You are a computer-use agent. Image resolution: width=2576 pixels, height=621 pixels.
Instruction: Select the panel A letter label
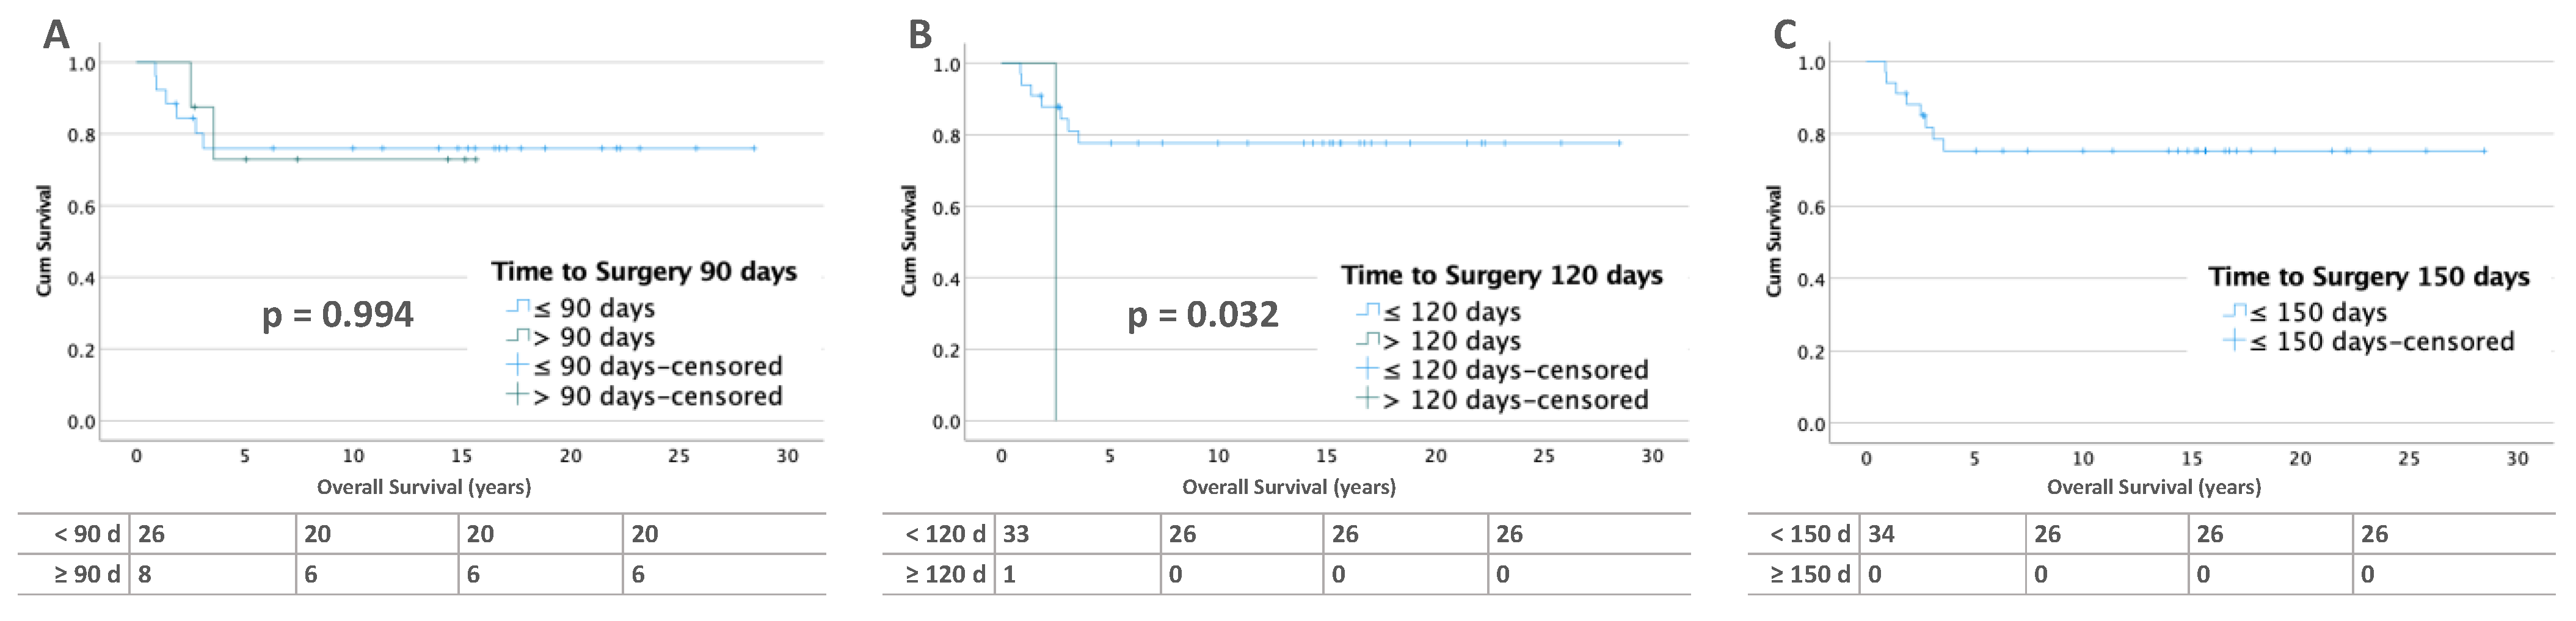(x=56, y=35)
